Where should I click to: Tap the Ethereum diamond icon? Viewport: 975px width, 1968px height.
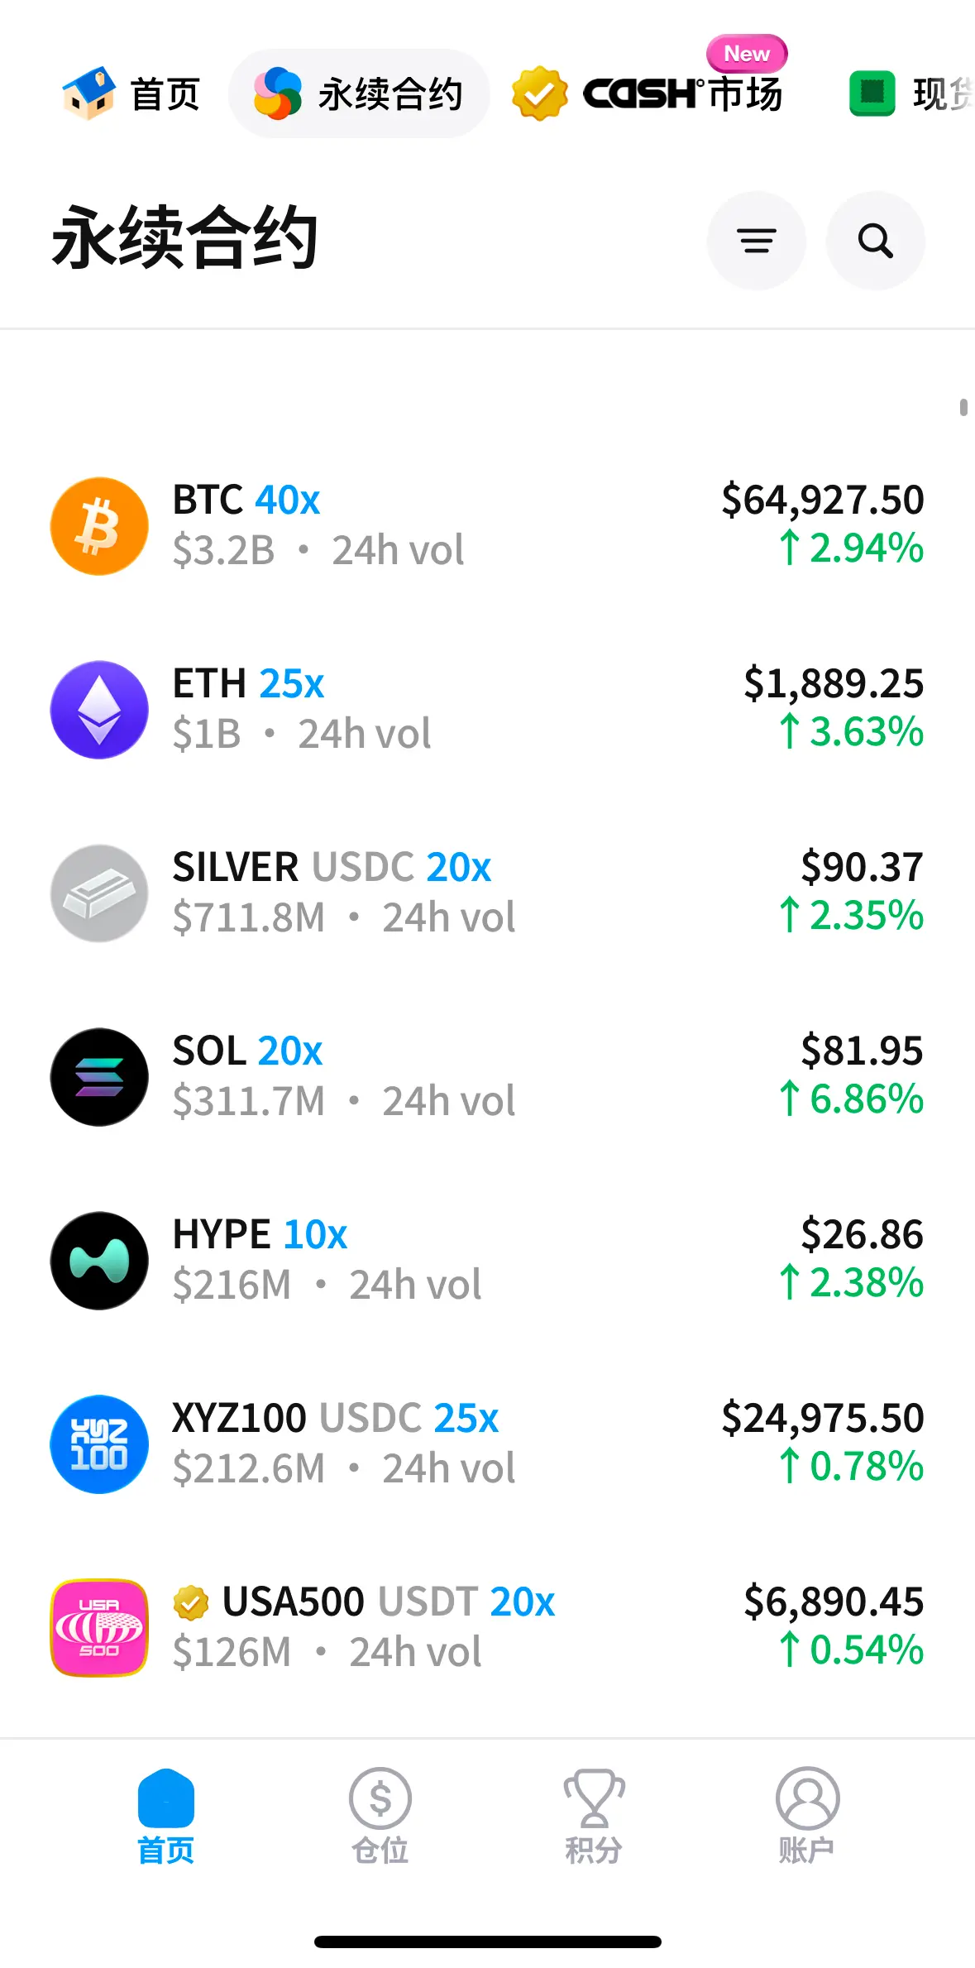99,710
